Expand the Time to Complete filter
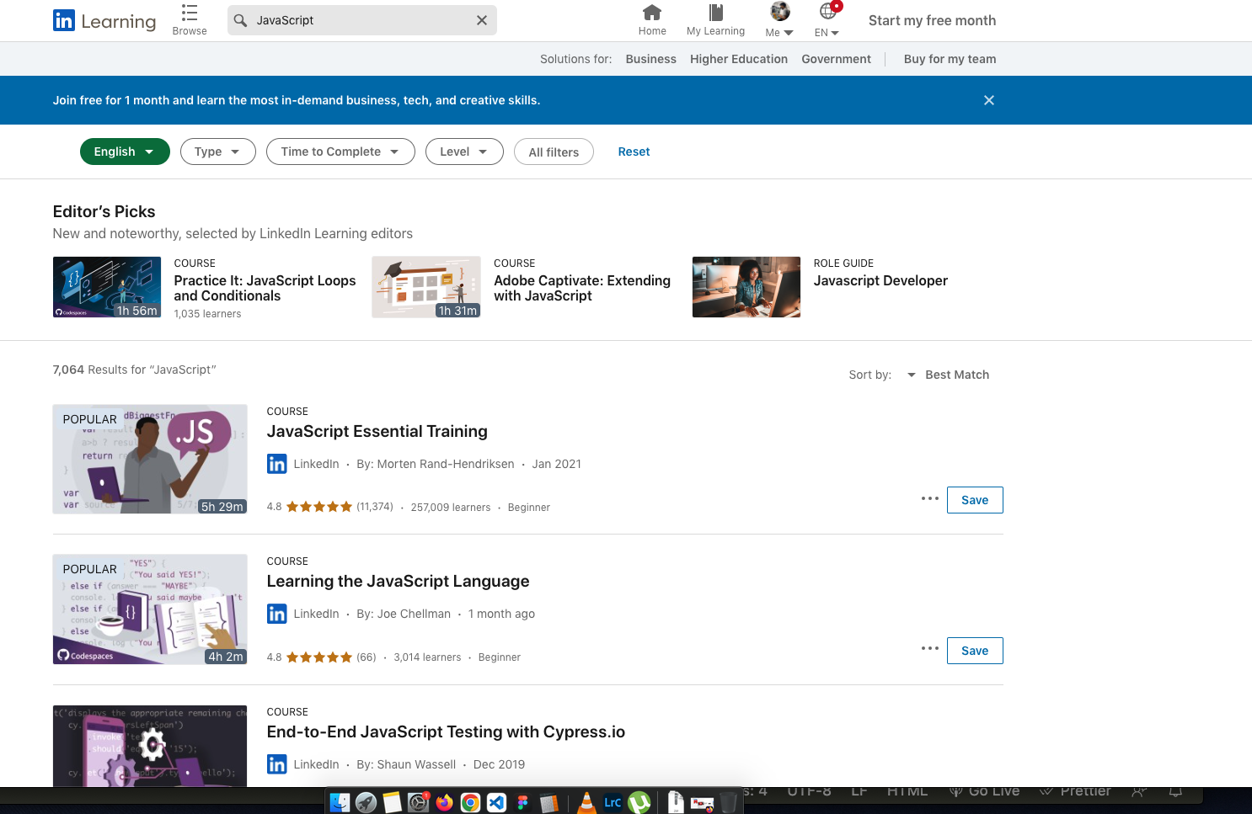1252x814 pixels. pyautogui.click(x=340, y=152)
